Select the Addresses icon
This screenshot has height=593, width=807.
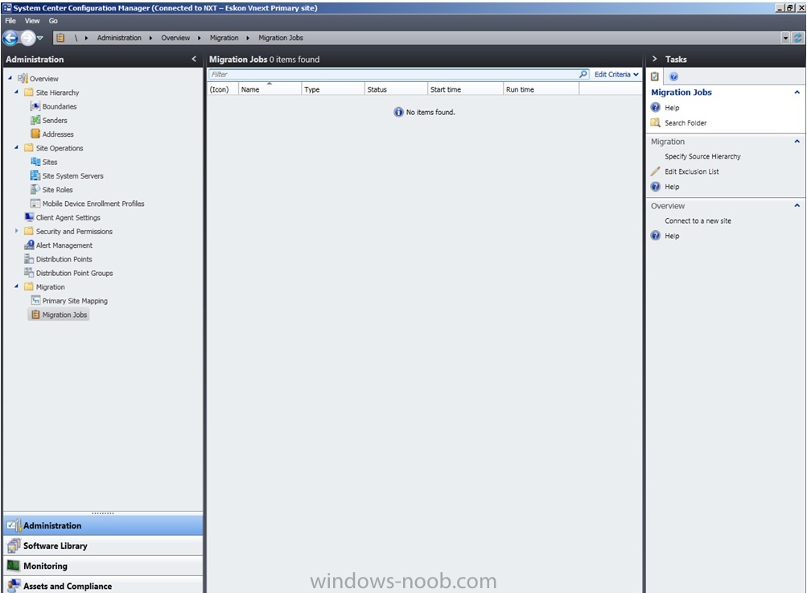(x=35, y=134)
